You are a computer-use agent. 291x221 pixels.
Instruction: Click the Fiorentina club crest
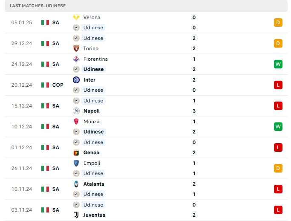point(76,59)
